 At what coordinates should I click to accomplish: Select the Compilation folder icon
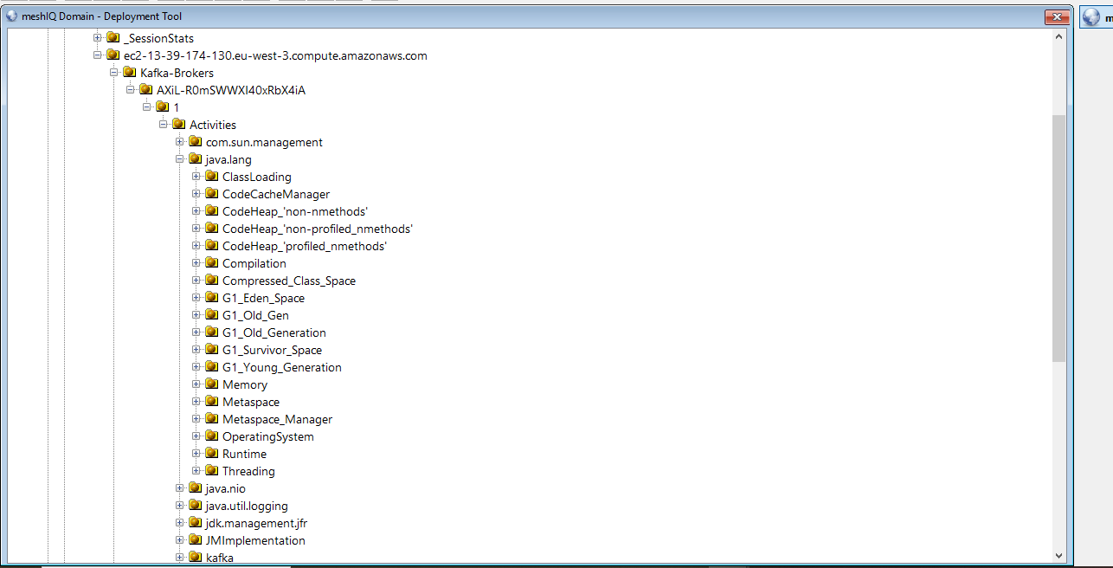(x=212, y=263)
